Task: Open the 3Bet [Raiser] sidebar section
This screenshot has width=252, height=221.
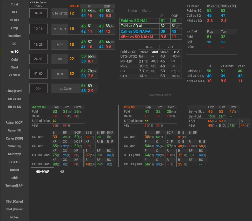Action: click(14, 209)
